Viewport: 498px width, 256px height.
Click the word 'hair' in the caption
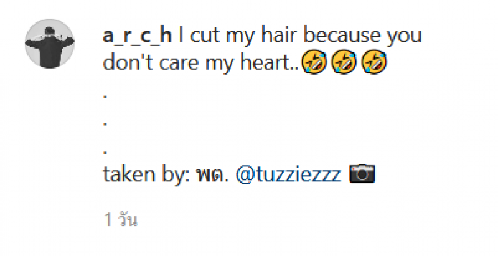280,36
